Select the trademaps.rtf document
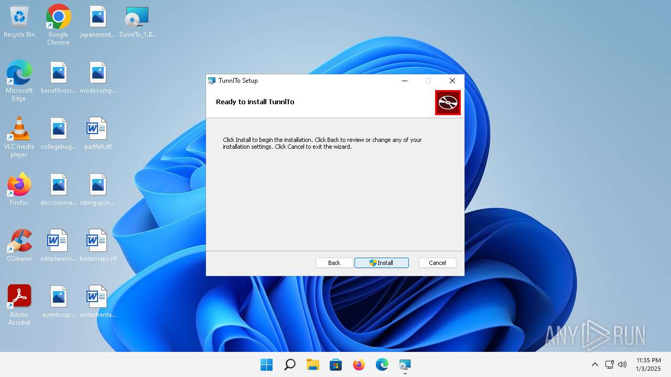This screenshot has height=377, width=671. pyautogui.click(x=98, y=246)
